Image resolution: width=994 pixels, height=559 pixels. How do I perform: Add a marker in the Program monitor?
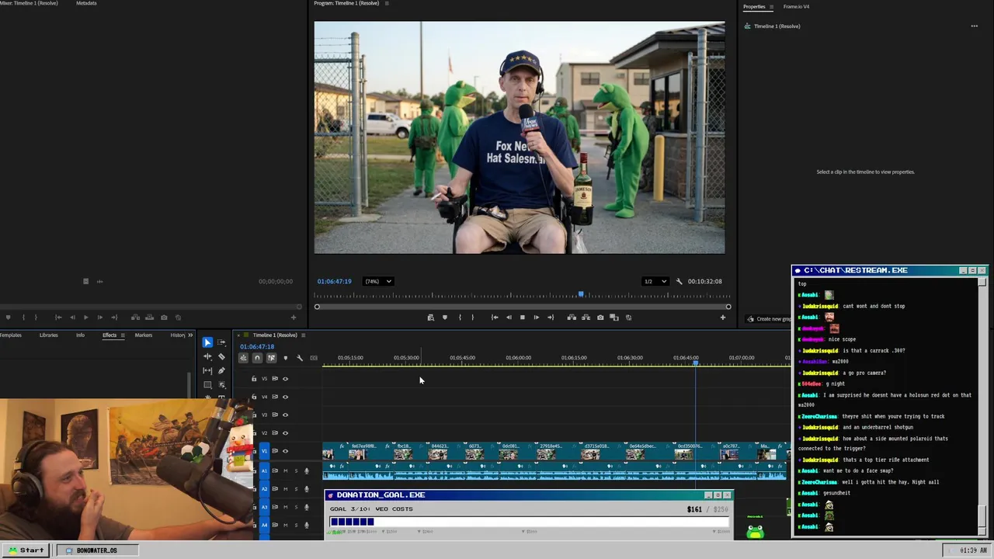pyautogui.click(x=445, y=317)
